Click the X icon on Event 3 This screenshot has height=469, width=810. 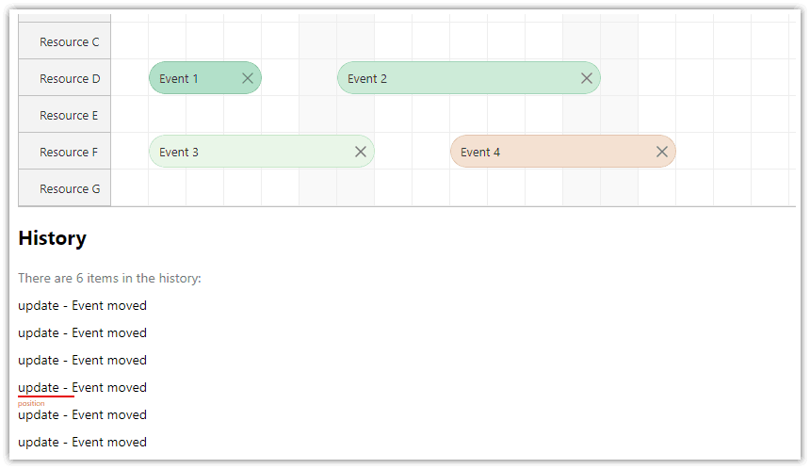(x=361, y=152)
